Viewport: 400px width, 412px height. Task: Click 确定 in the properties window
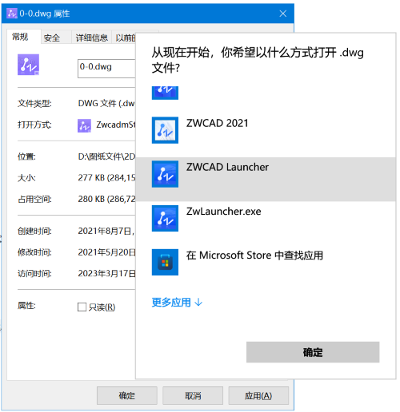[x=127, y=396]
